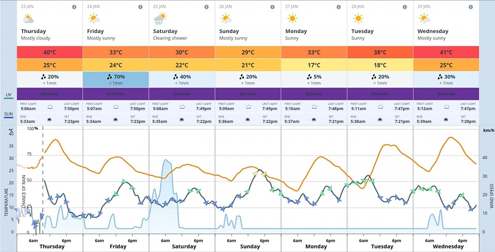The height and width of the screenshot is (252, 495).
Task: Click Saturday's sunrise icon
Action: click(x=182, y=120)
